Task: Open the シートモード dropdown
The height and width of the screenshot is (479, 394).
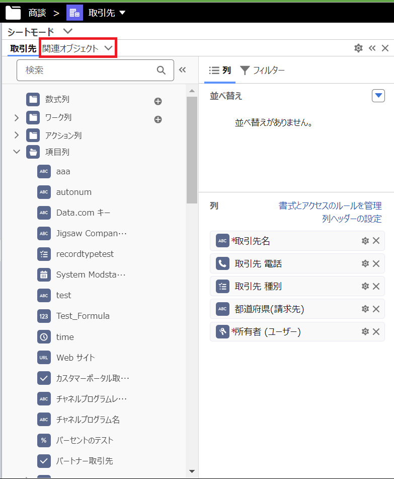Action: 68,31
